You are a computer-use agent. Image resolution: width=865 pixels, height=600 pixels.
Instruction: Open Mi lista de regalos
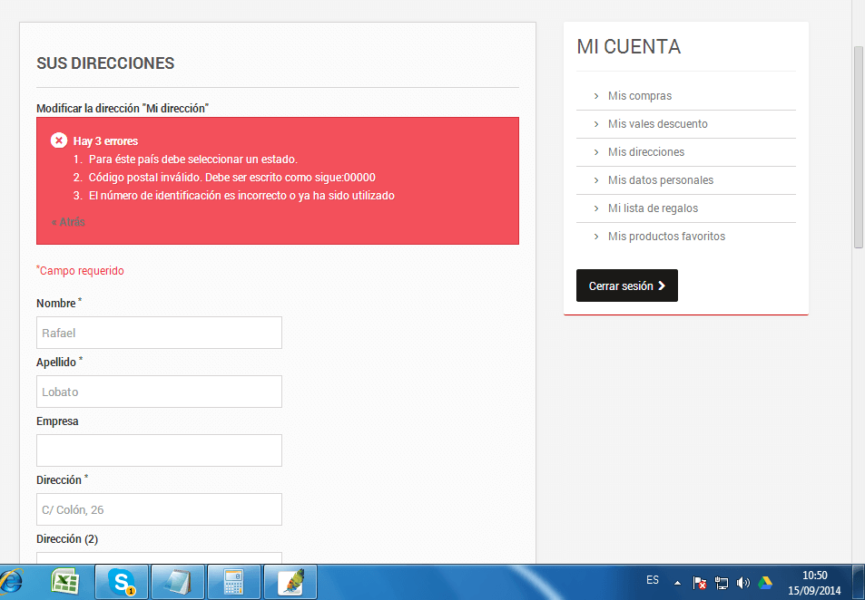(653, 208)
